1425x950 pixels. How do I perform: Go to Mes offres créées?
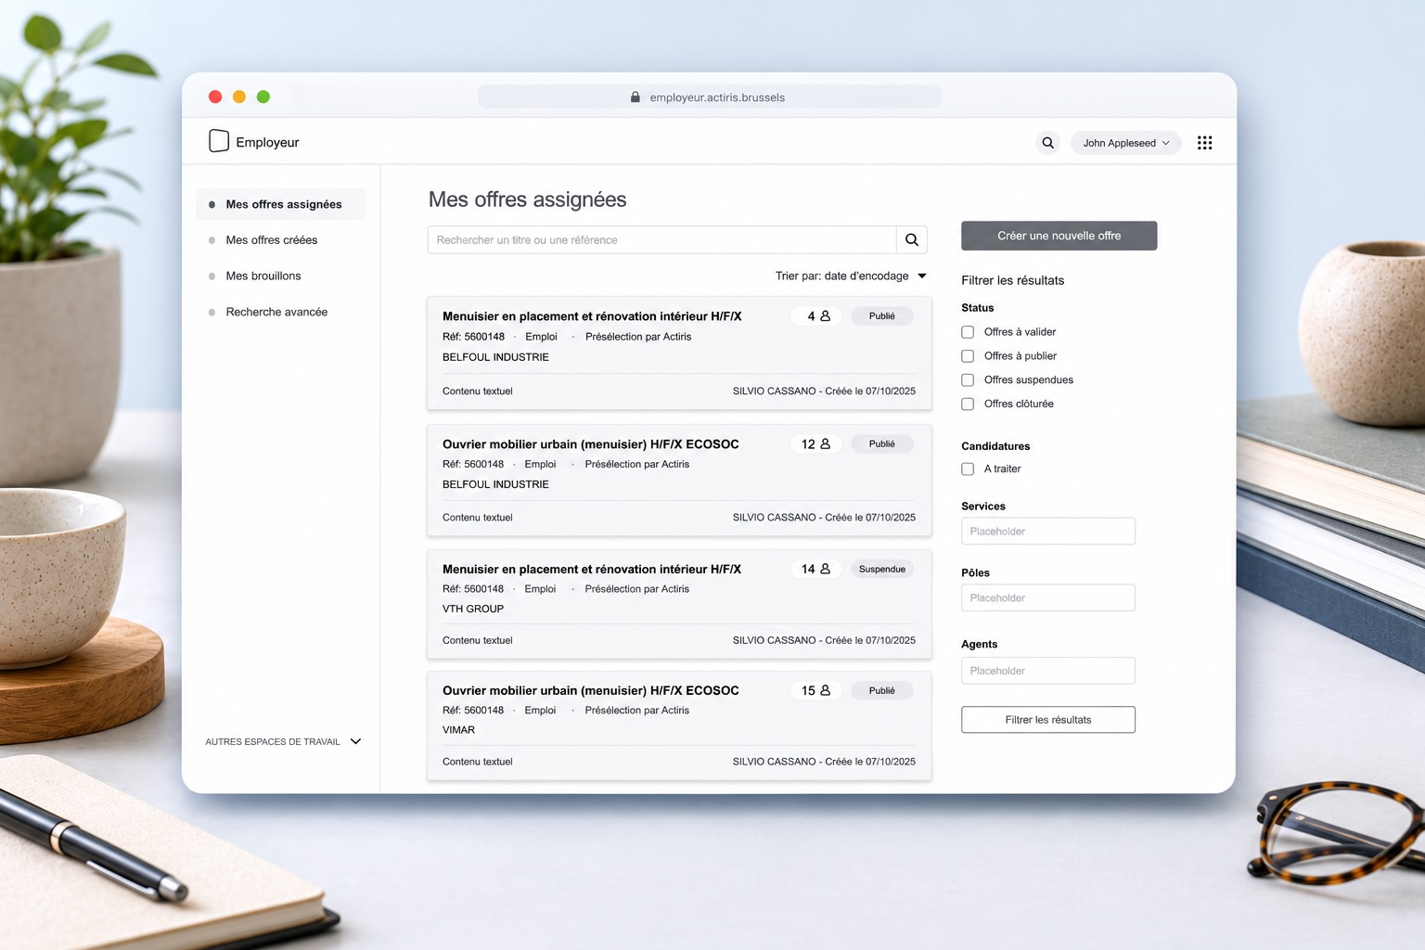click(x=271, y=240)
